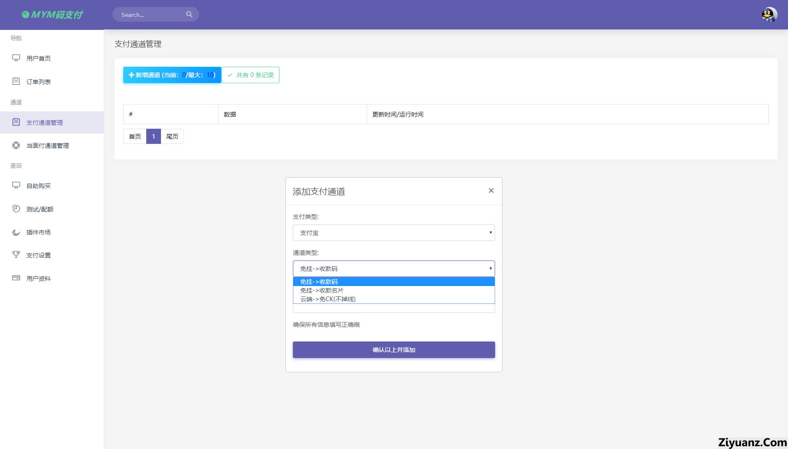788x449 pixels.
Task: Open 当面付通道管理 in sidebar
Action: point(52,146)
